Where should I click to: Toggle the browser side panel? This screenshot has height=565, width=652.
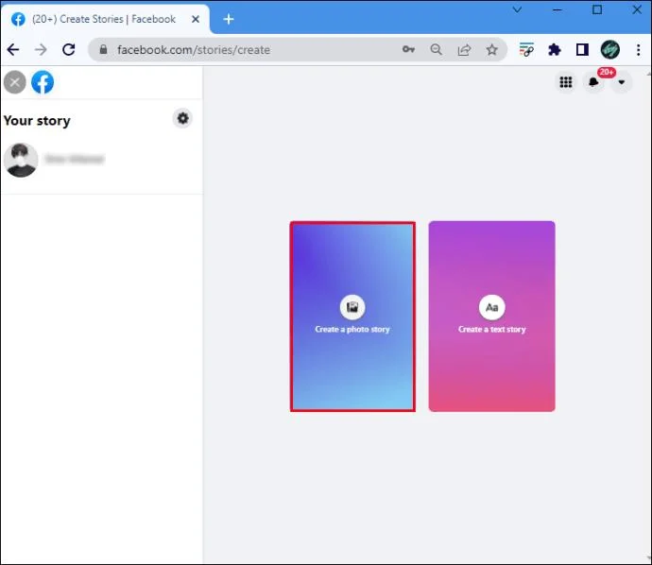[582, 50]
